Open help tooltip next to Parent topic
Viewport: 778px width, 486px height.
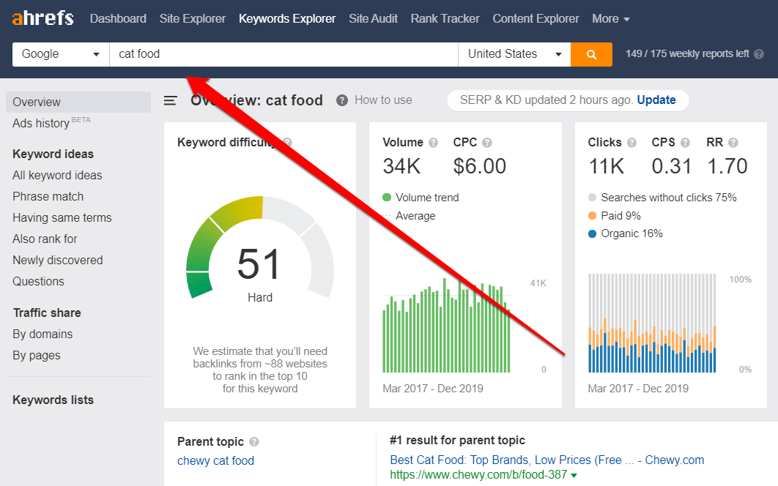pos(254,442)
